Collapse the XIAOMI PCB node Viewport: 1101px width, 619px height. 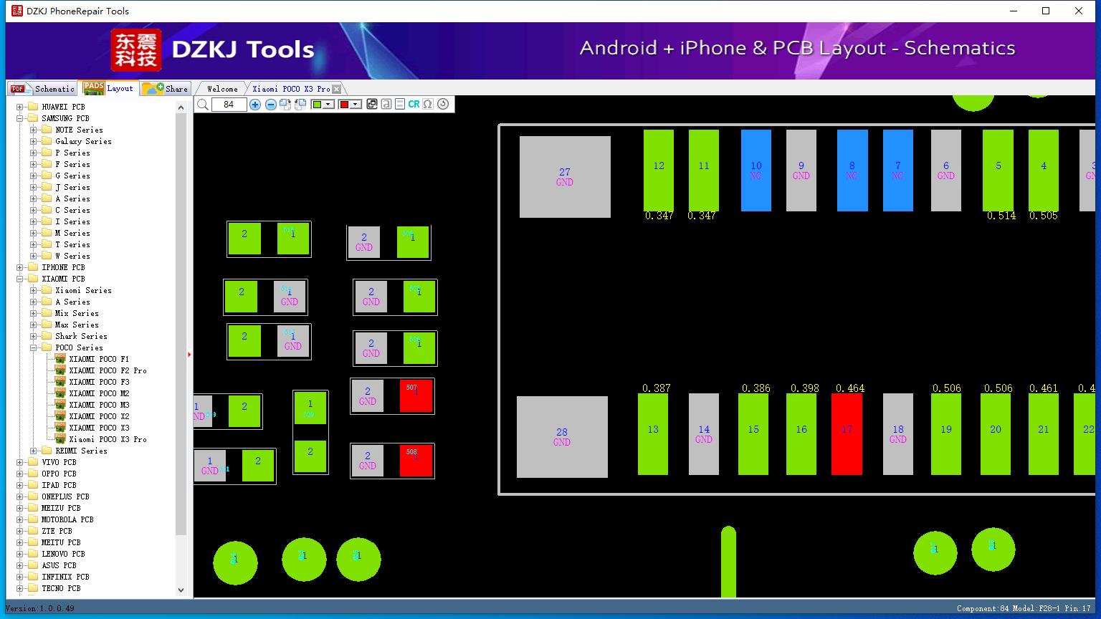20,279
